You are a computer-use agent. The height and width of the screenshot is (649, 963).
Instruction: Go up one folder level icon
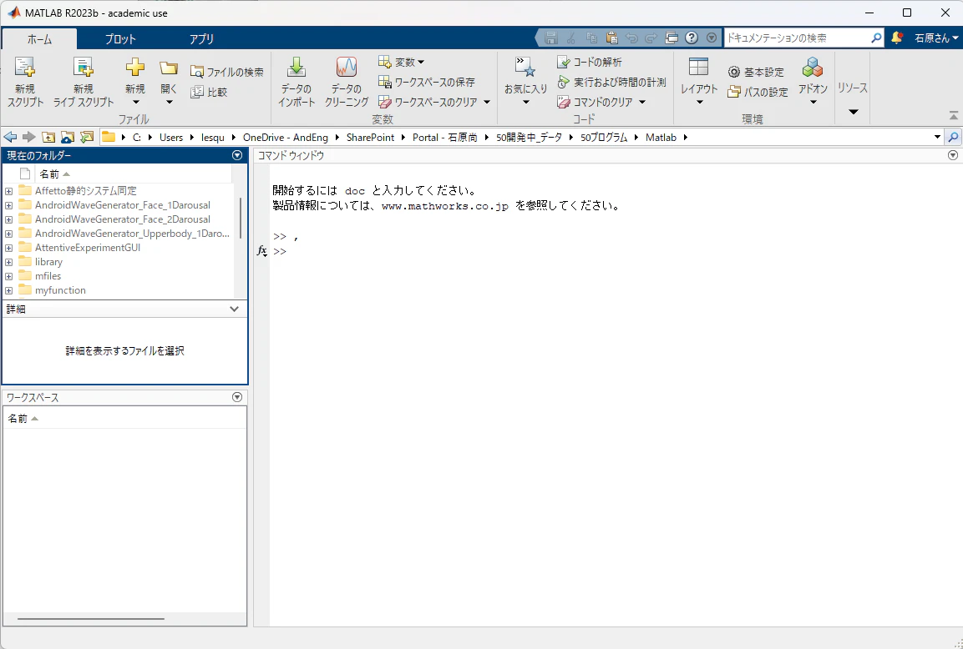[48, 137]
